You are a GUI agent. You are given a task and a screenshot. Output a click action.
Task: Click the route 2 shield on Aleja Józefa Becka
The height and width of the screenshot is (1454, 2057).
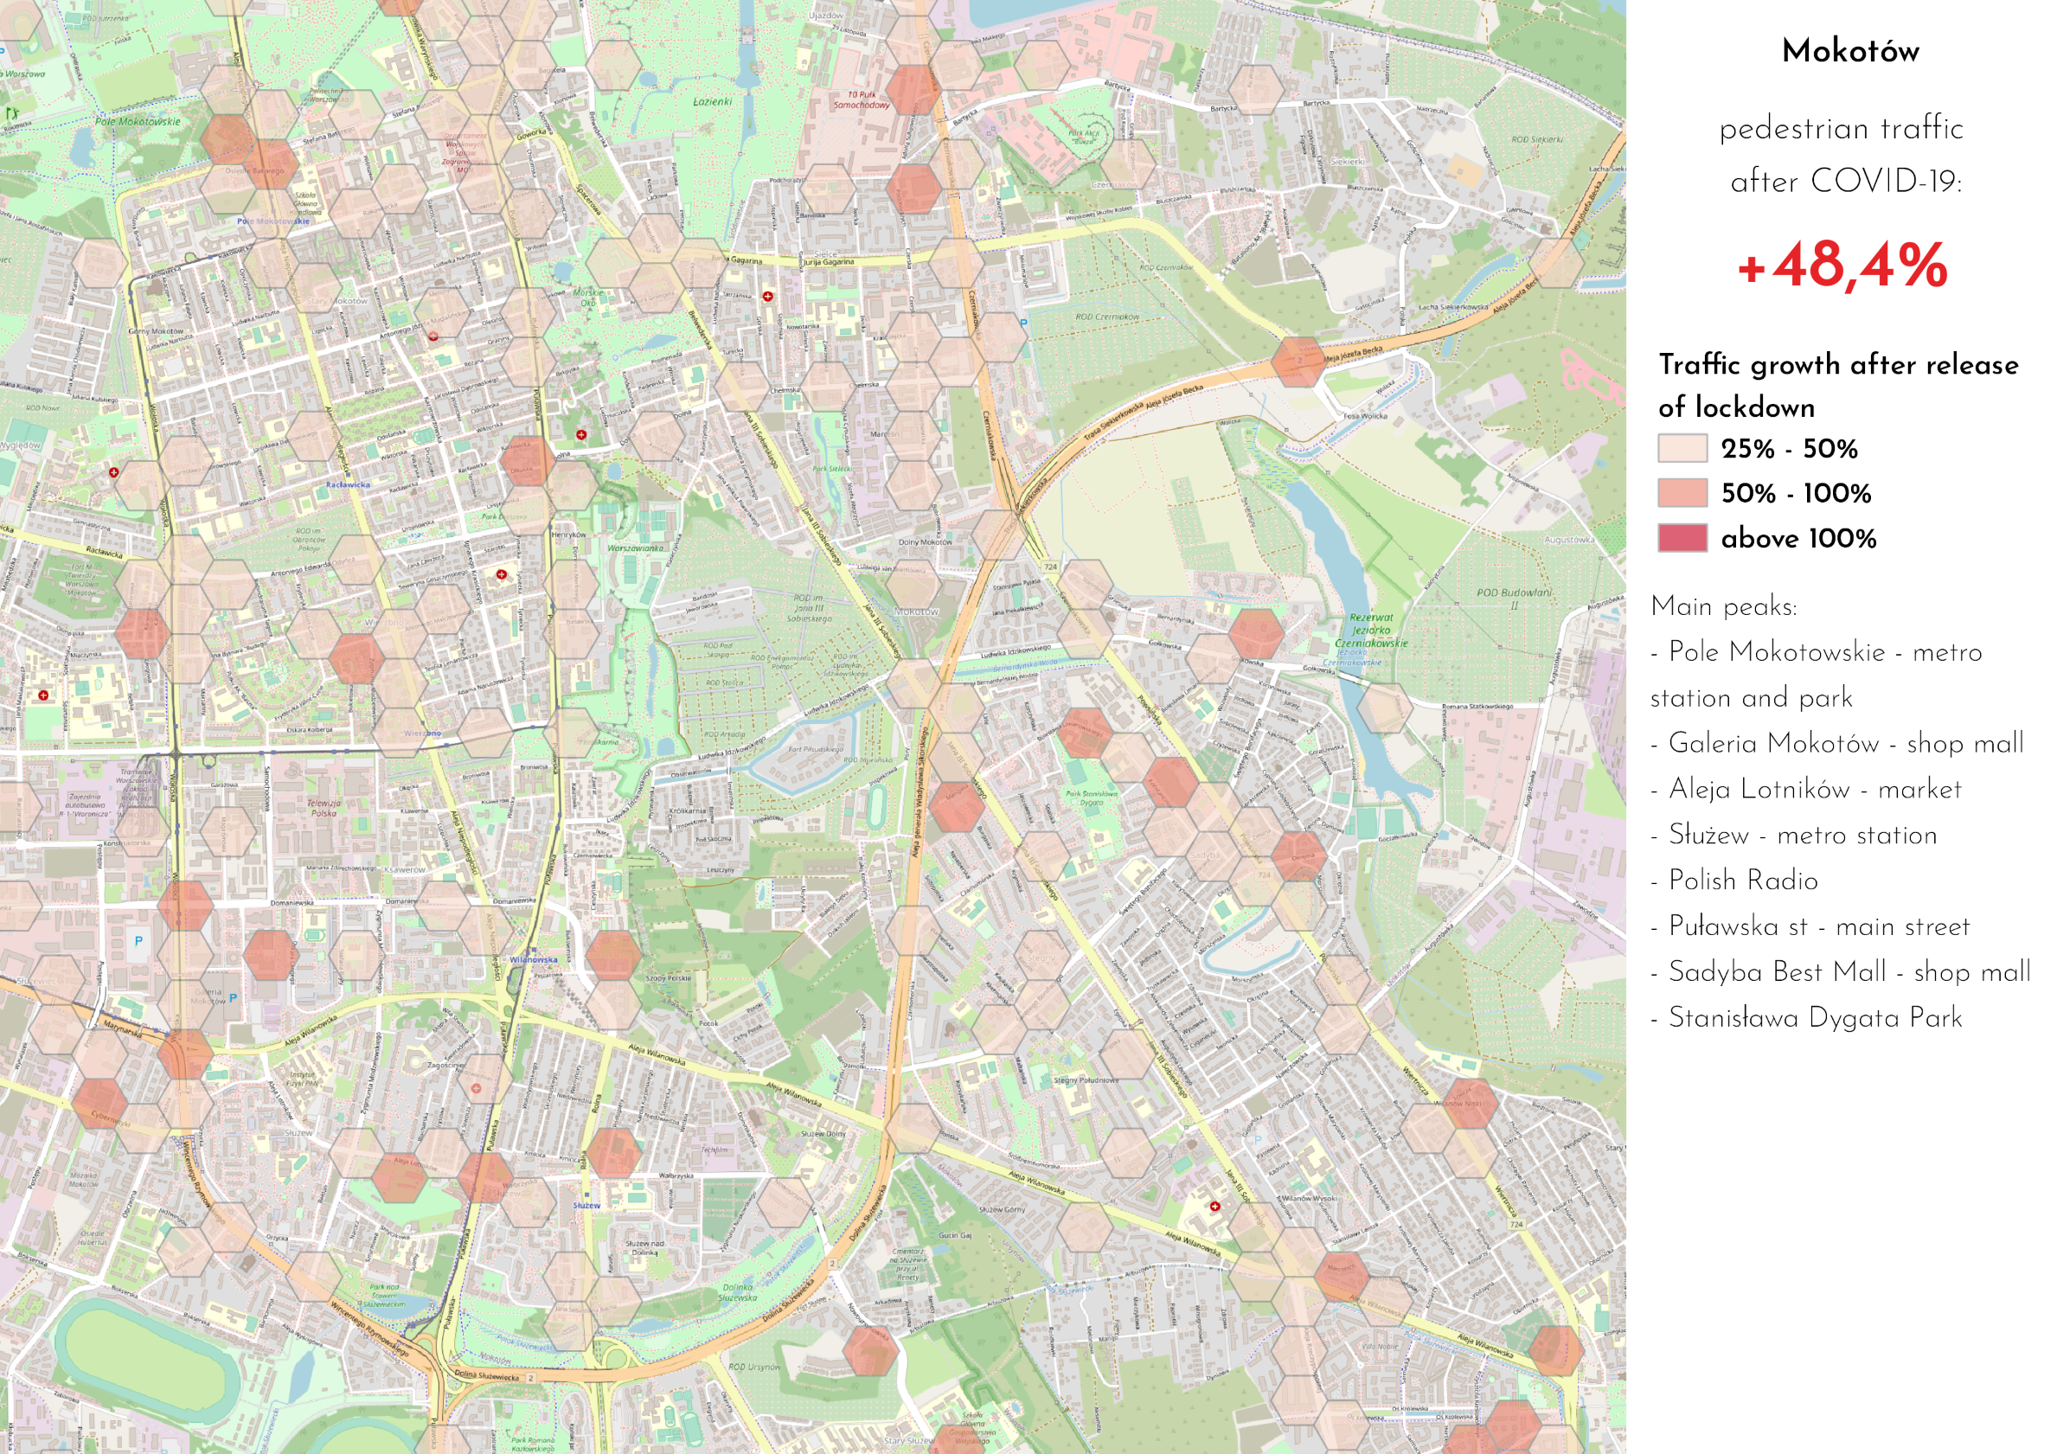[1299, 359]
